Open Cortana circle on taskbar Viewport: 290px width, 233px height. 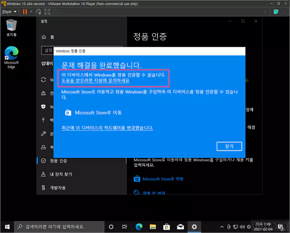pos(111,227)
